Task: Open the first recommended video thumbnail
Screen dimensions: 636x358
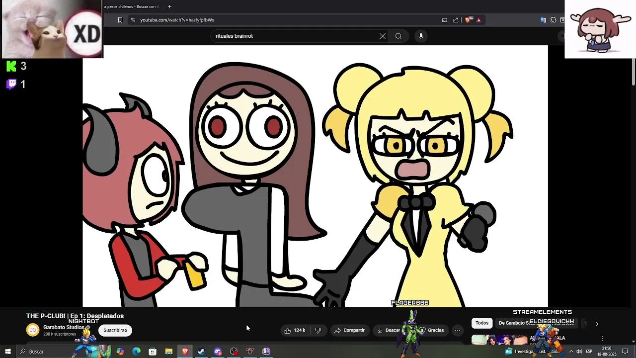Action: (x=499, y=340)
